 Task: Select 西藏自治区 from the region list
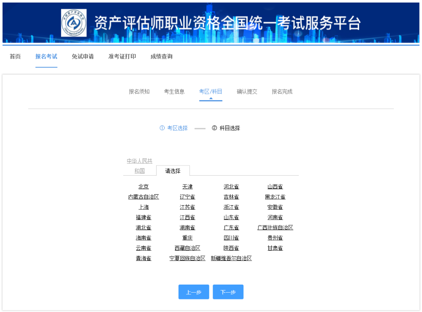pos(187,248)
